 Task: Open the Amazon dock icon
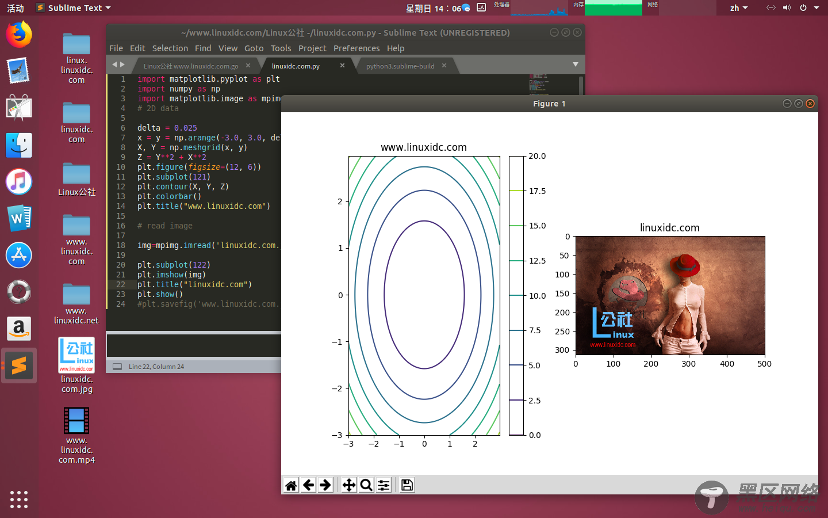pos(19,329)
